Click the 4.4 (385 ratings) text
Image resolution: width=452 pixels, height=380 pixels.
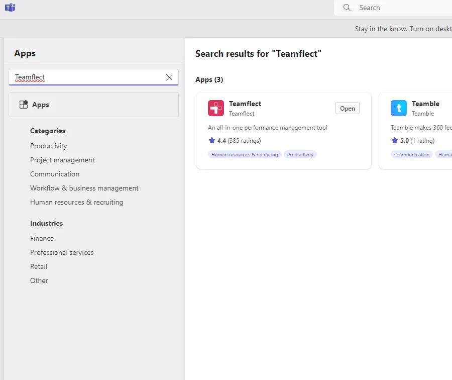239,141
